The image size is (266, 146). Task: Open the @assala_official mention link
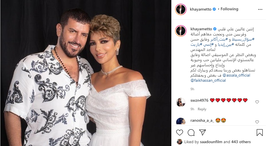pyautogui.click(x=236, y=75)
